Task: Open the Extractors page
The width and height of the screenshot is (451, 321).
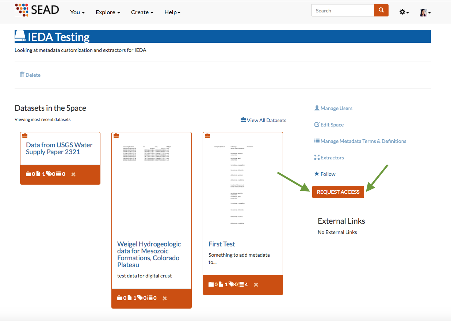Action: tap(329, 158)
